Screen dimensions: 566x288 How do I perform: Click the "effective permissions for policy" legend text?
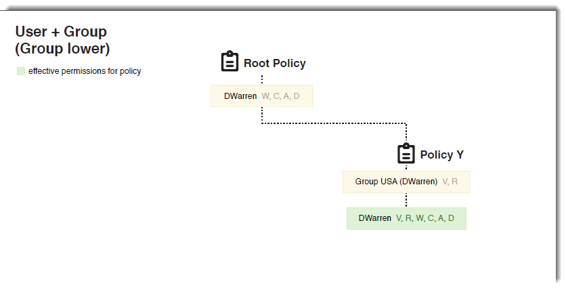pos(85,71)
